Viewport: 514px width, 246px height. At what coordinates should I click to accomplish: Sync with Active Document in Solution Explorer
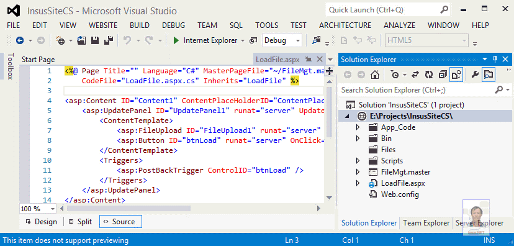click(x=415, y=75)
